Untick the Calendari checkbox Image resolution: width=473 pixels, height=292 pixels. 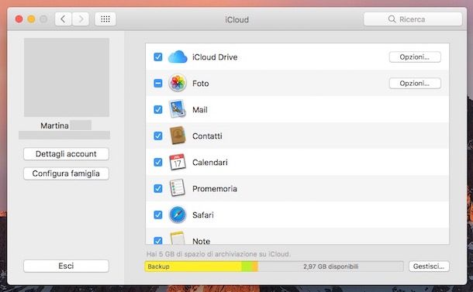[158, 162]
